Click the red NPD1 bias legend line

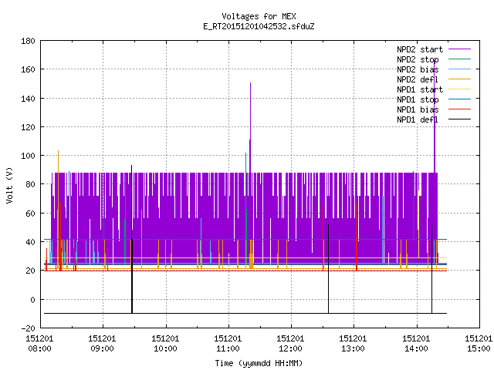pyautogui.click(x=459, y=109)
